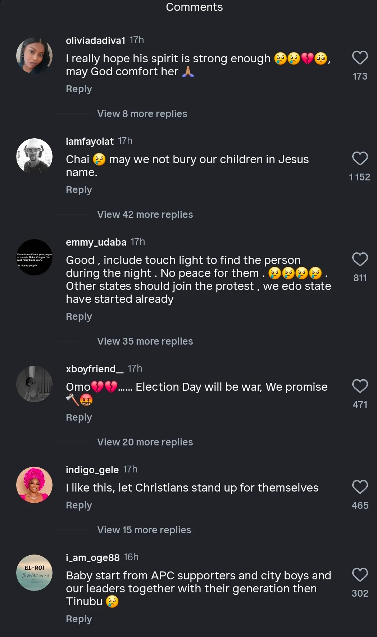Viewport: 377px width, 637px height.
Task: Tap the heart on iamfayolat's comment
Action: tap(360, 159)
